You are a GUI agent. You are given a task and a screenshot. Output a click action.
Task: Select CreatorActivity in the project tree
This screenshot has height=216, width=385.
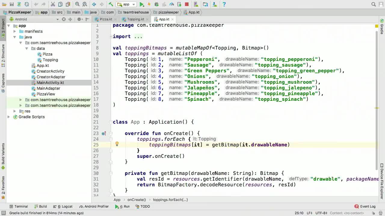pyautogui.click(x=51, y=71)
